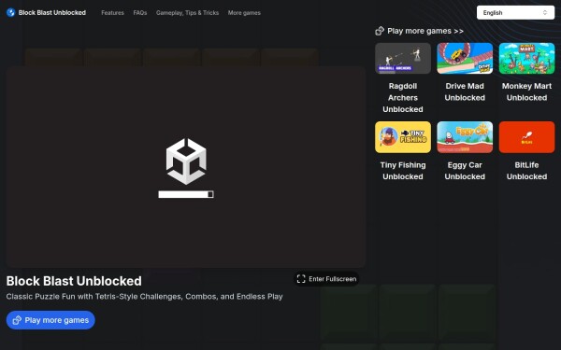Click the BitLife Unblocked title
The image size is (561, 350).
(526, 171)
